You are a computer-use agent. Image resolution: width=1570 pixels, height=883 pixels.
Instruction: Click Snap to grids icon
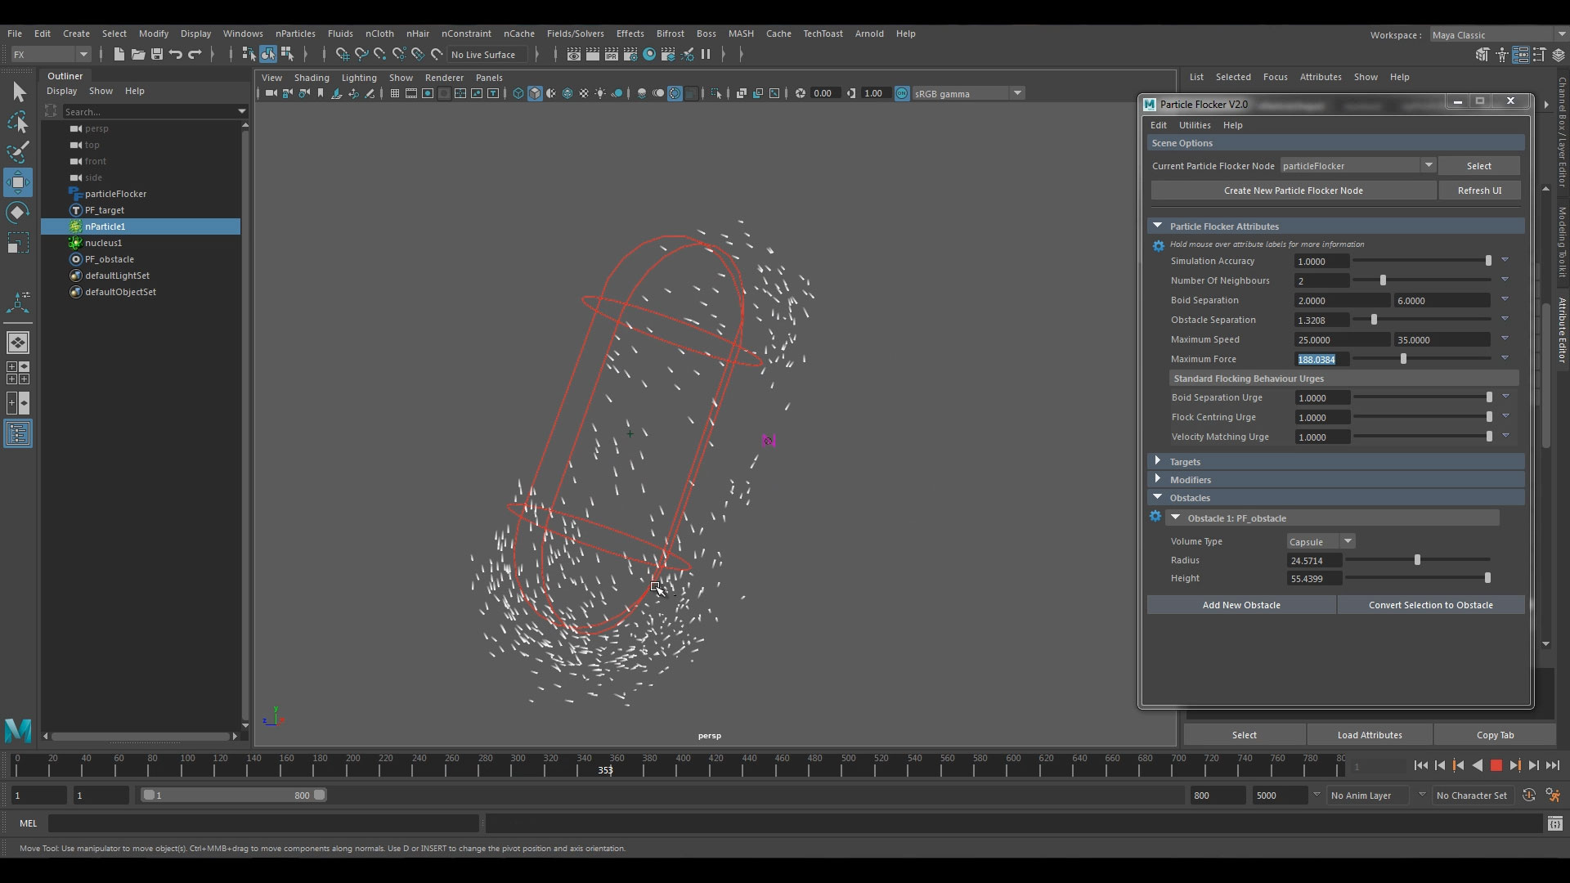tap(342, 55)
